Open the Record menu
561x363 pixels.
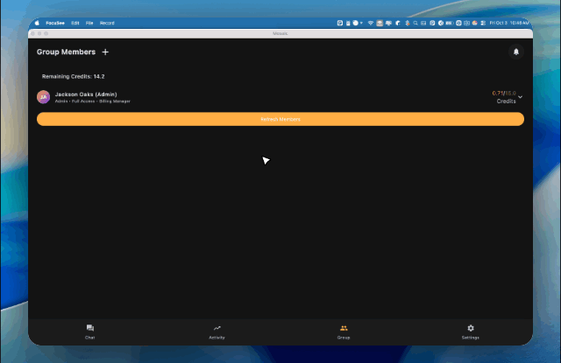107,23
